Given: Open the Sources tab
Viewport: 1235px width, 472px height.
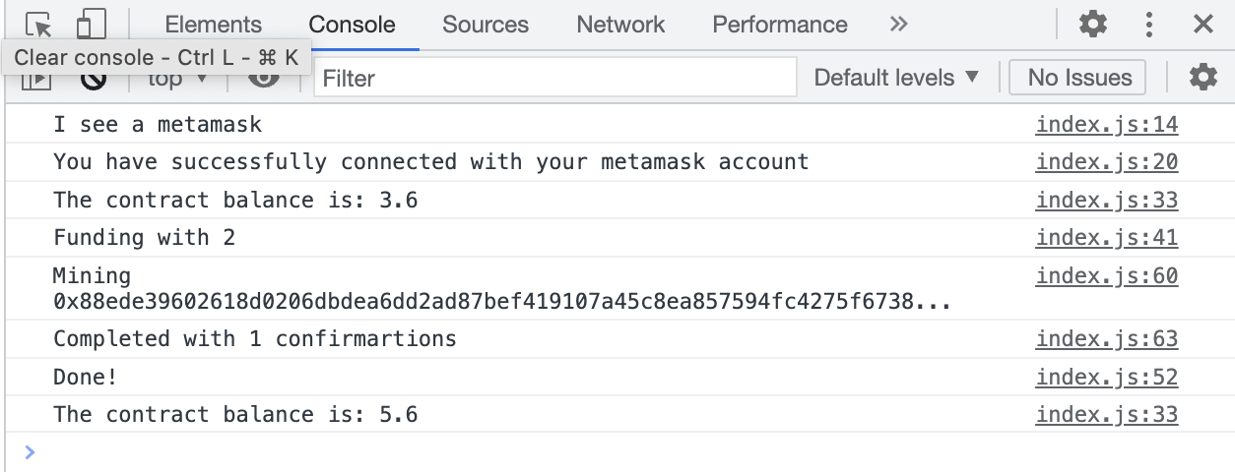Looking at the screenshot, I should point(486,25).
